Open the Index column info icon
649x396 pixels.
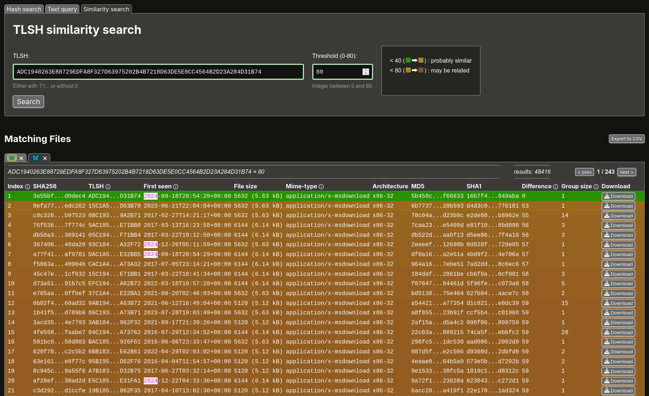coord(28,187)
